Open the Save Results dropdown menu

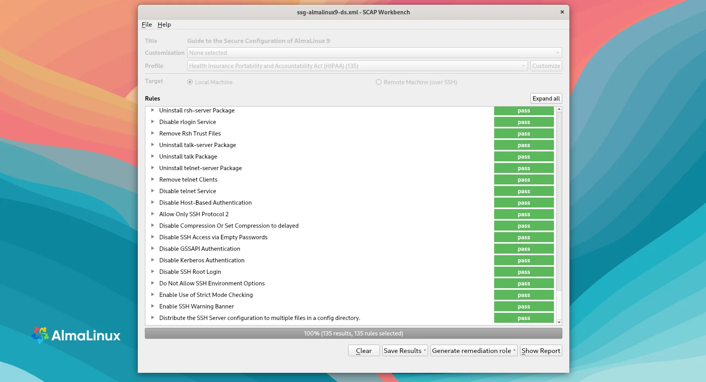405,351
